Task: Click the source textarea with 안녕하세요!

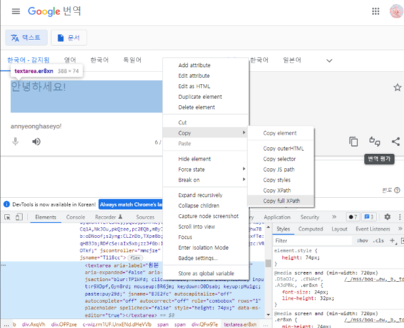Action: click(87, 96)
